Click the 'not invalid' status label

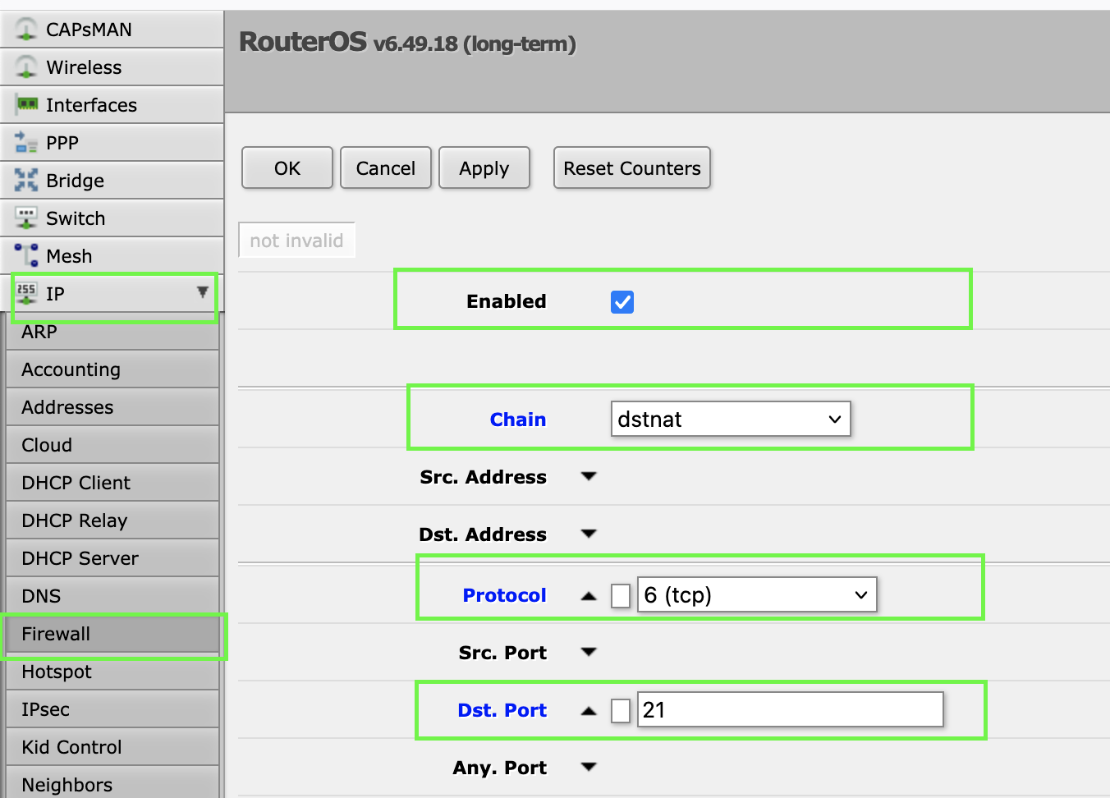[x=296, y=240]
